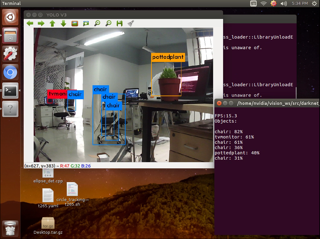
Task: Minimize the YOLO V3 window
Action: 35,15
